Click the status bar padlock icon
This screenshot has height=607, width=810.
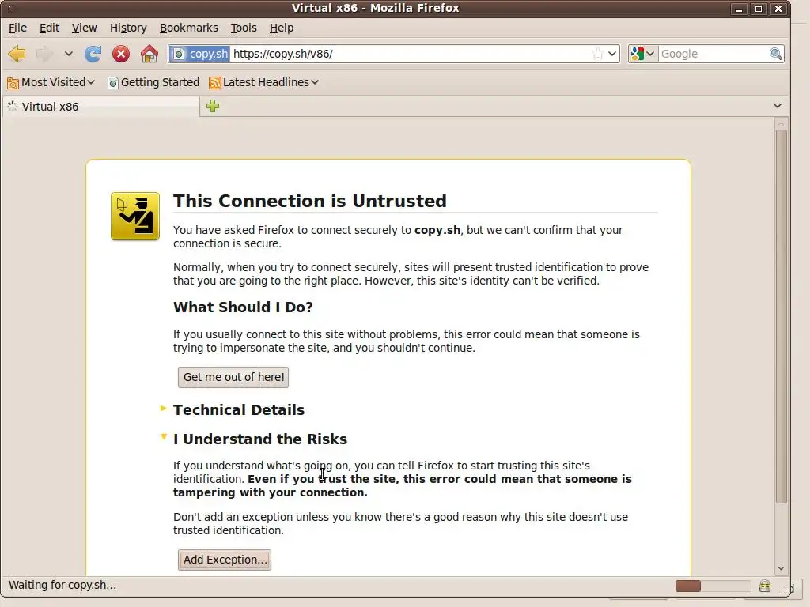click(x=765, y=586)
